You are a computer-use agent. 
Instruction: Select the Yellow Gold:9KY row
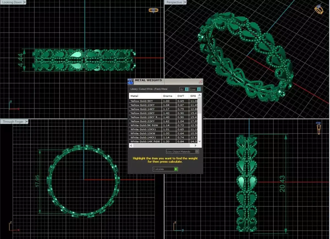163,101
